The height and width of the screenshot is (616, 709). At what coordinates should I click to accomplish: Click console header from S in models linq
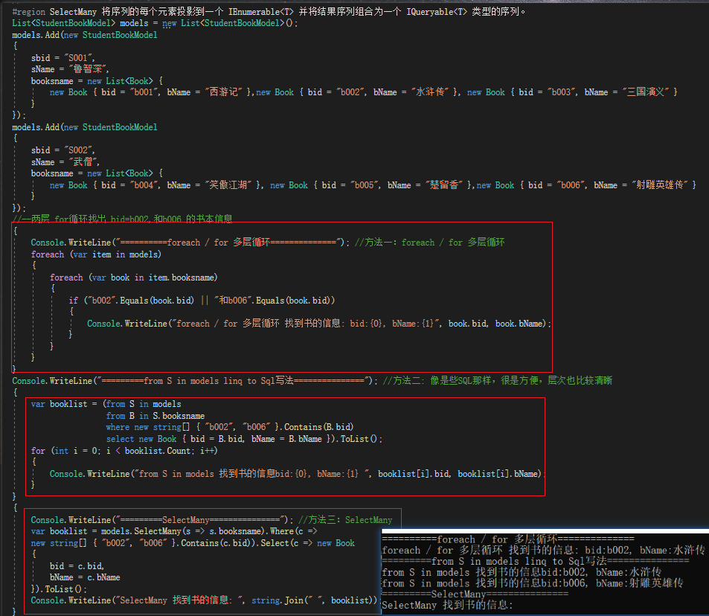[x=536, y=561]
